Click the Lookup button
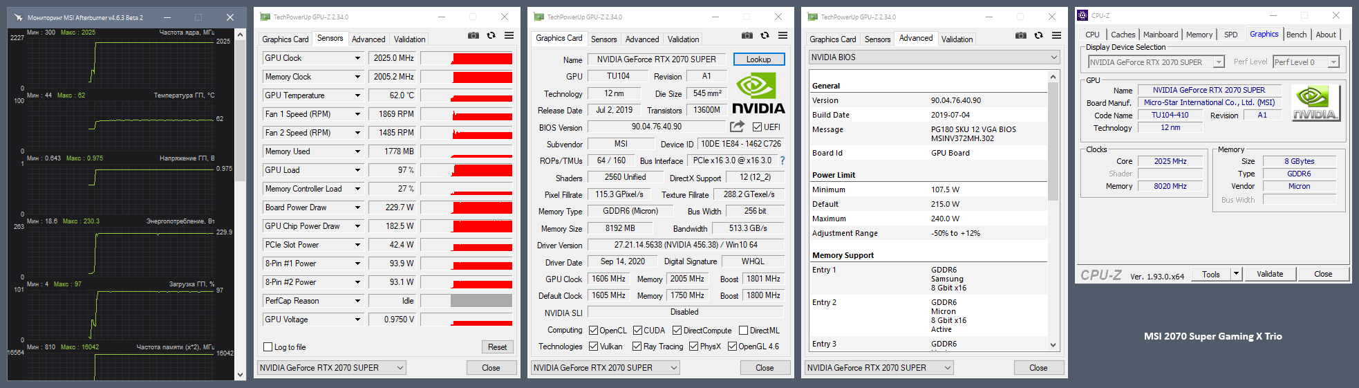 pos(758,59)
